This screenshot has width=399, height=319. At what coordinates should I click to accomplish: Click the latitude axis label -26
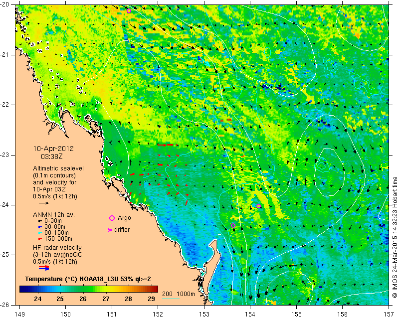5,305
